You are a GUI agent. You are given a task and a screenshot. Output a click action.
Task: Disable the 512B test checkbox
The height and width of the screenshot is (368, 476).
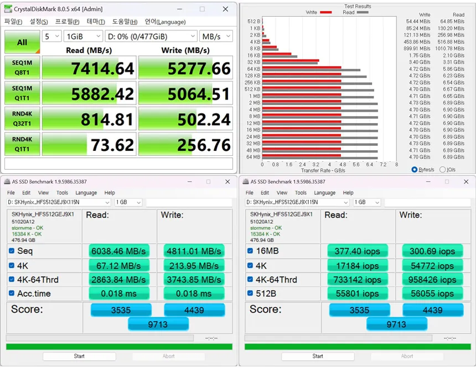click(251, 294)
